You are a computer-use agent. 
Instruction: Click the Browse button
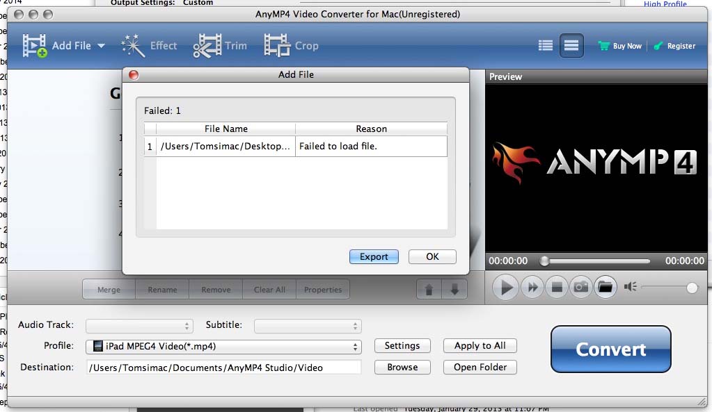402,367
